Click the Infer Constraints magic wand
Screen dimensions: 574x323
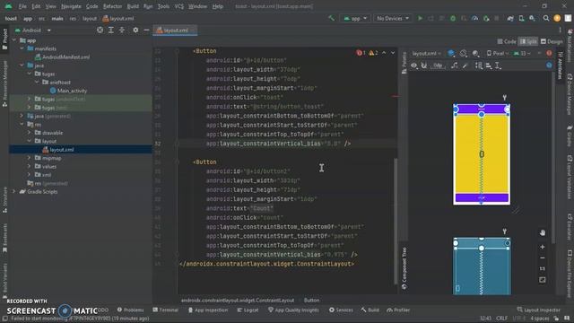click(x=465, y=65)
